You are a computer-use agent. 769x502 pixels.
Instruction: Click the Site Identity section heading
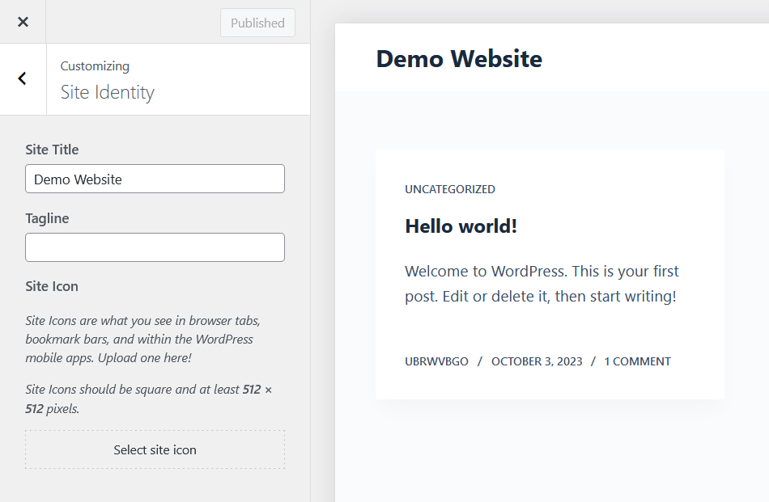pos(108,93)
